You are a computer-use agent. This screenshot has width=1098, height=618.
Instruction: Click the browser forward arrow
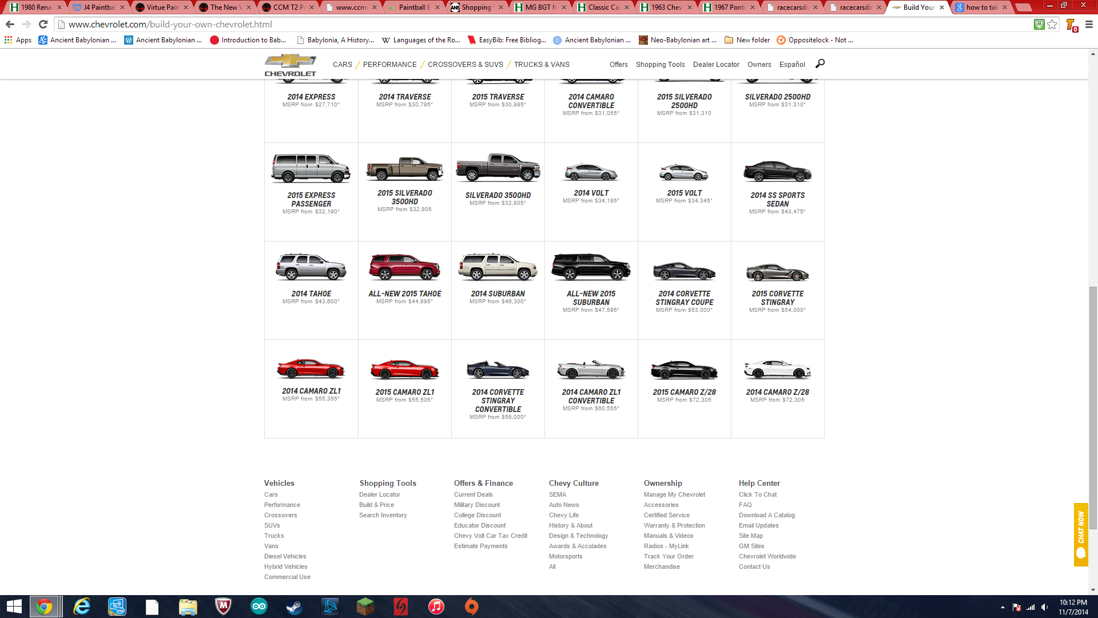click(26, 24)
